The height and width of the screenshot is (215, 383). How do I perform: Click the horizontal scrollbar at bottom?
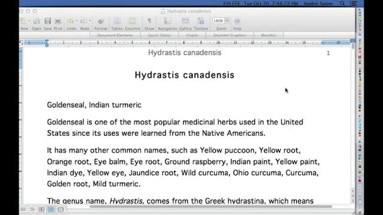pos(211,207)
